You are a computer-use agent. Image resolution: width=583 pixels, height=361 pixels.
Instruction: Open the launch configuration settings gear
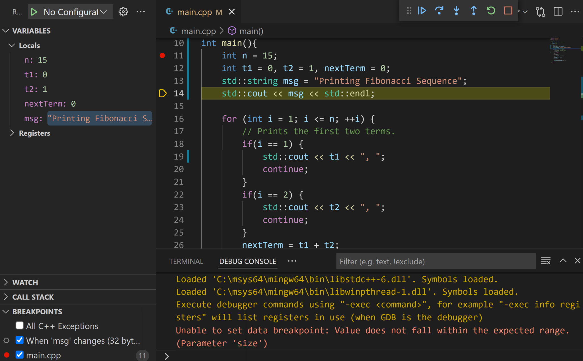tap(123, 12)
